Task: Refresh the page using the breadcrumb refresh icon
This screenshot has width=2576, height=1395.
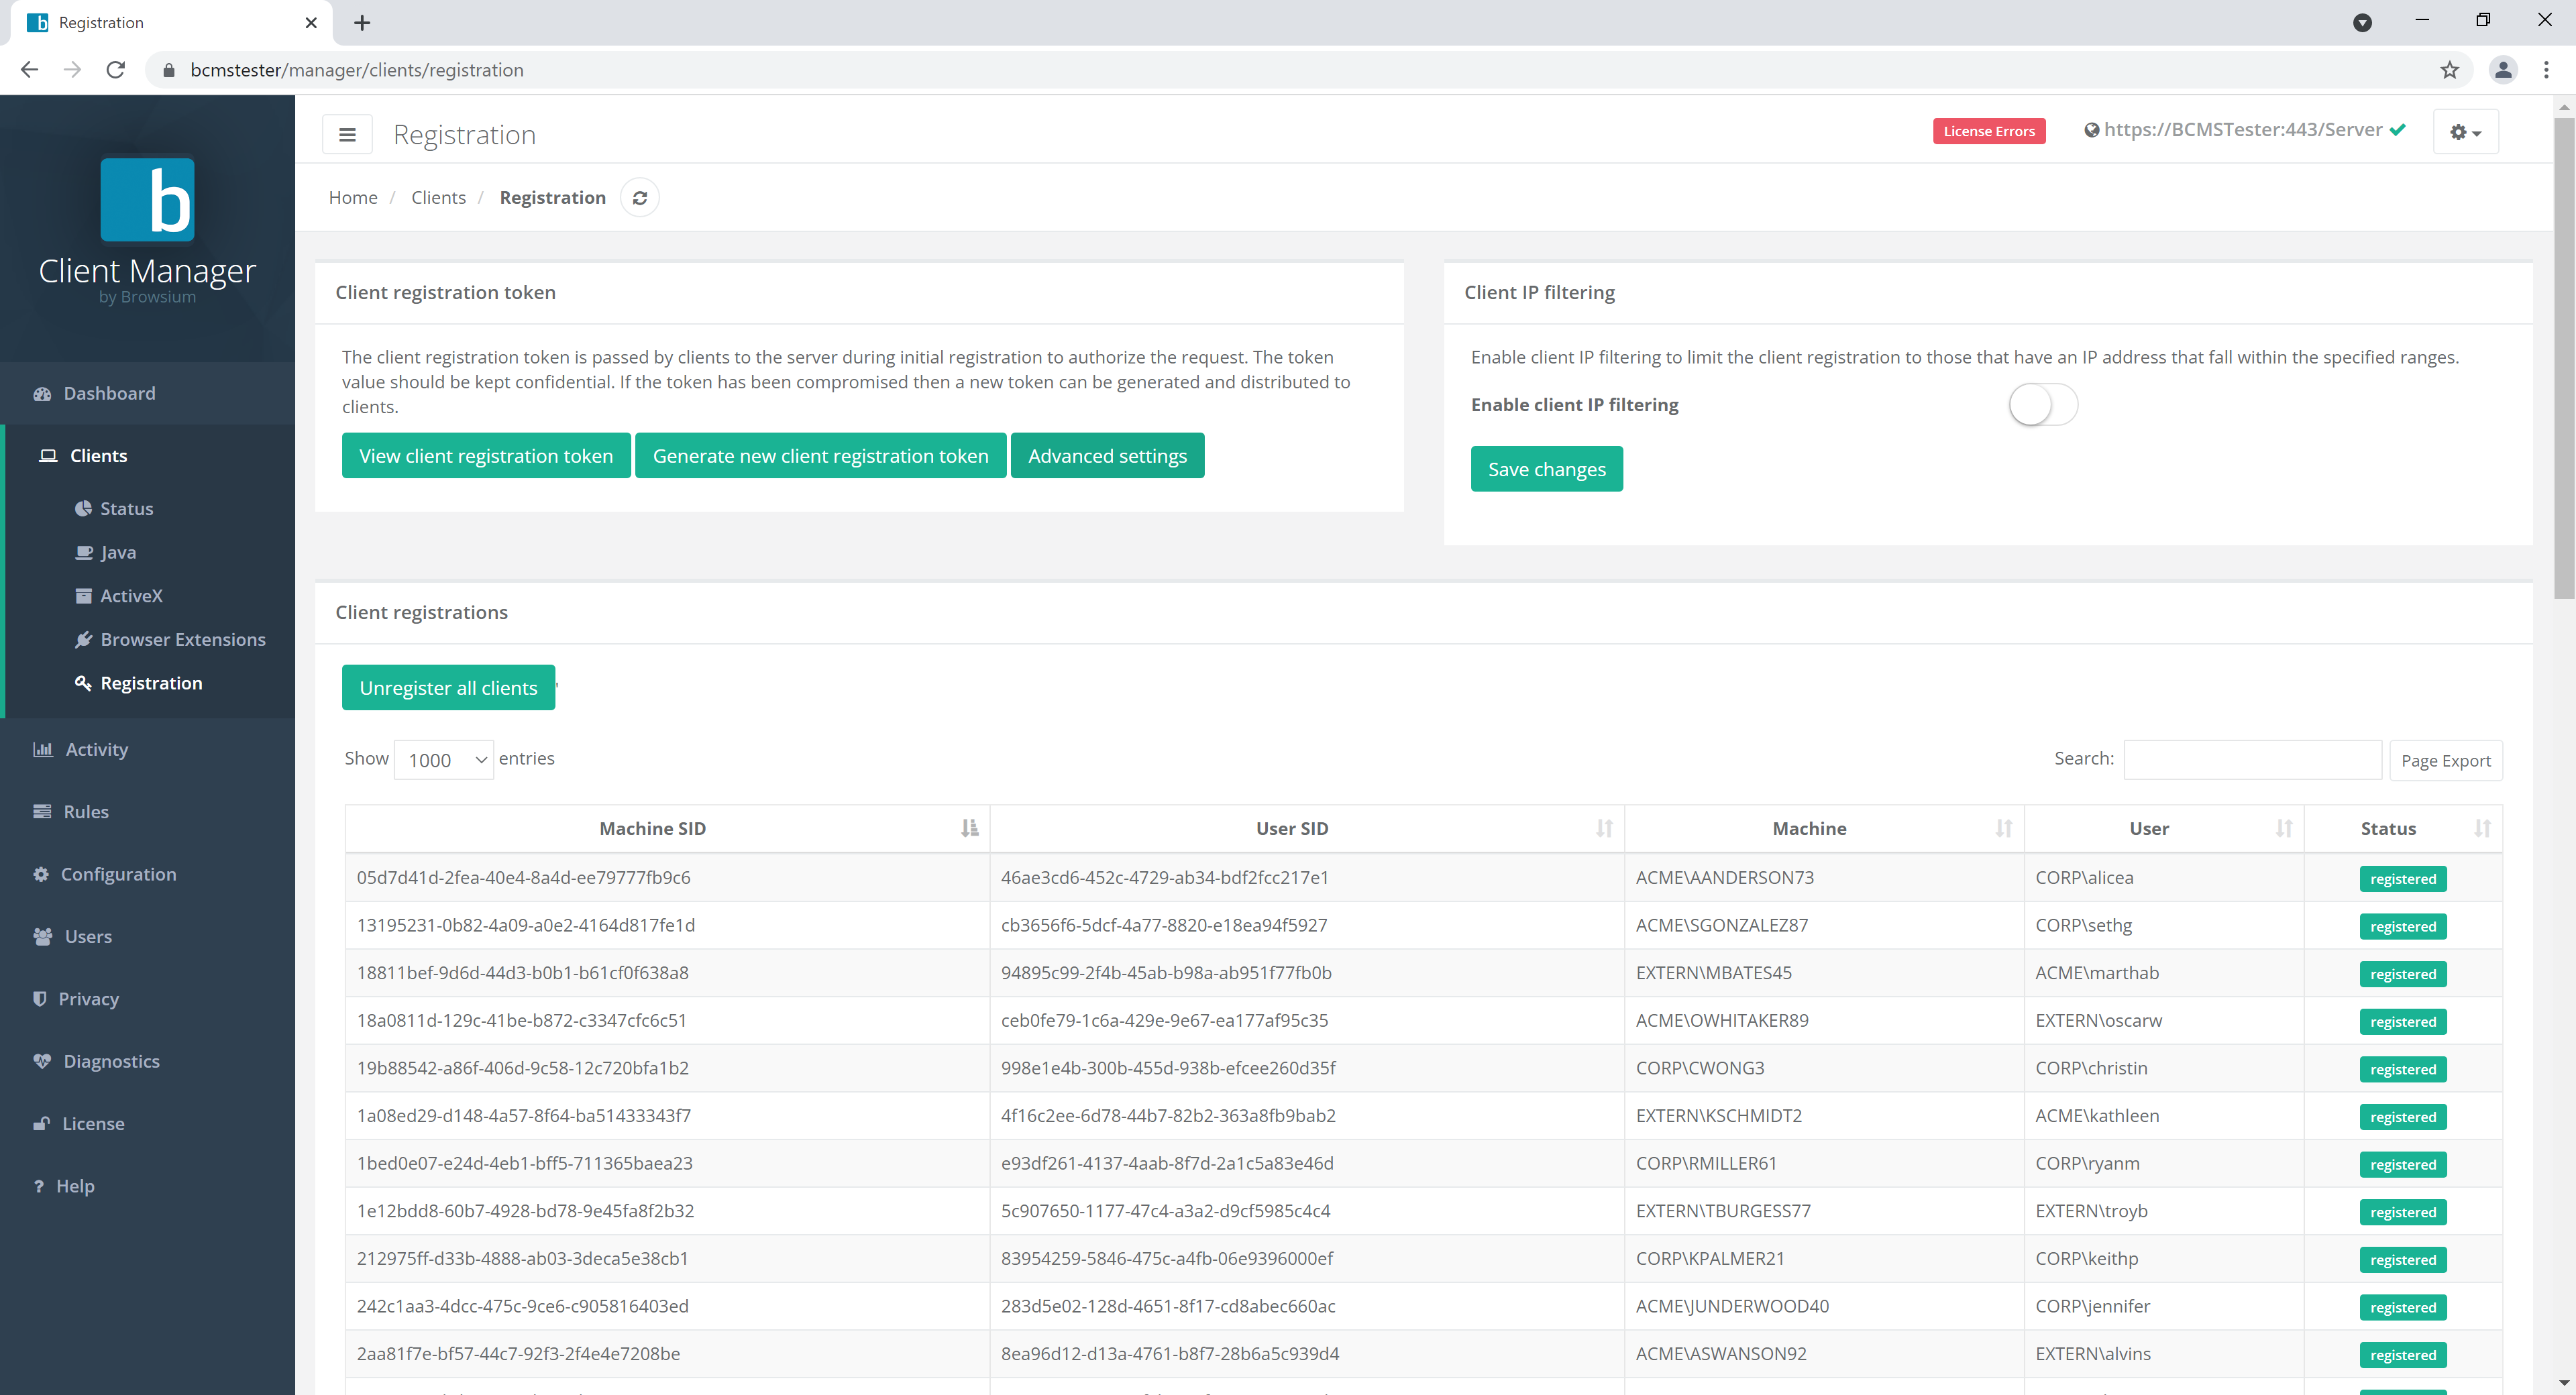Action: tap(640, 197)
